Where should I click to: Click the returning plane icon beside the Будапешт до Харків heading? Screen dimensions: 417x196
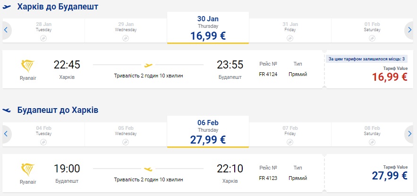7,110
